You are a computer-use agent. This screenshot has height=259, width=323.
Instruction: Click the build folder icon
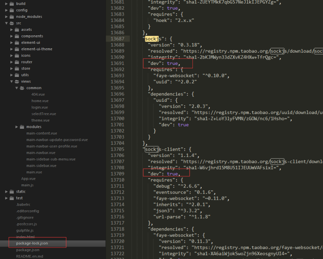point(12,4)
